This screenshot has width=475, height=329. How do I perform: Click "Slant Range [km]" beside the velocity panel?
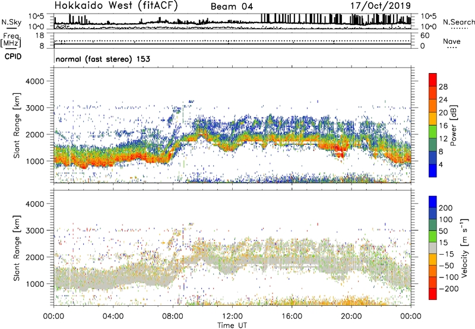[17, 248]
